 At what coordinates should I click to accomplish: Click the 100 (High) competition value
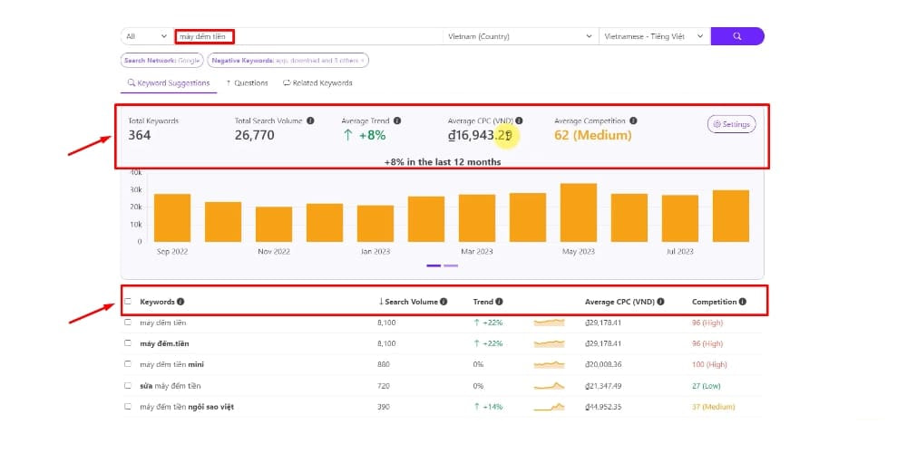pos(710,364)
